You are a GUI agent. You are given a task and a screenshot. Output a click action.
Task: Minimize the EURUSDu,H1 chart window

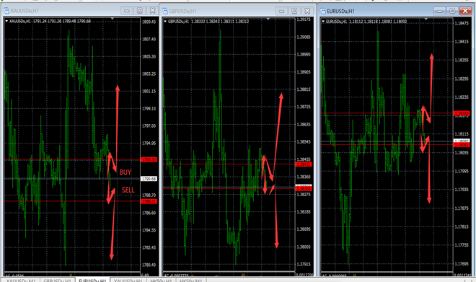tap(439, 11)
